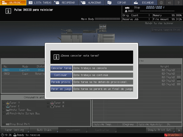This screenshot has width=183, height=137.
Task: Click the Toner Y status light
Action: click(x=4, y=103)
